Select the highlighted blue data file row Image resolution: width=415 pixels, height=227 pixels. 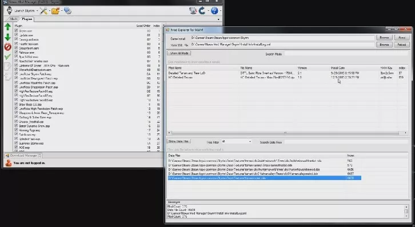[265, 178]
